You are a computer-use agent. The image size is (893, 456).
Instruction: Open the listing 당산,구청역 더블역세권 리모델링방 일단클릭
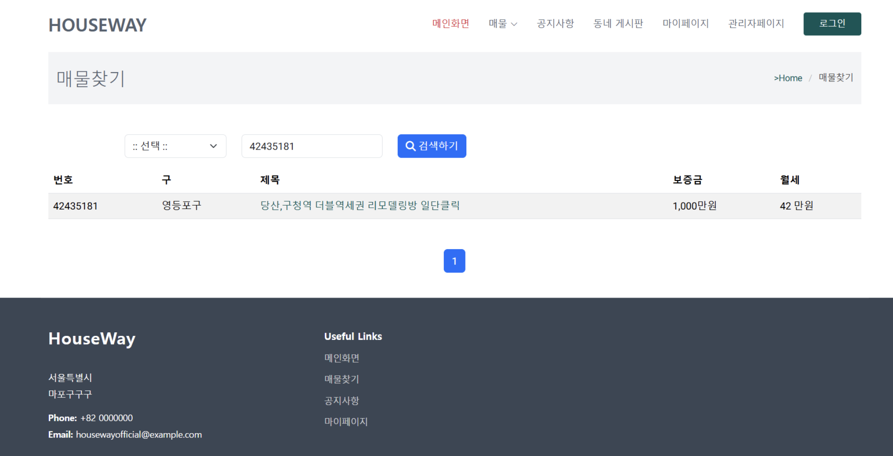point(360,205)
